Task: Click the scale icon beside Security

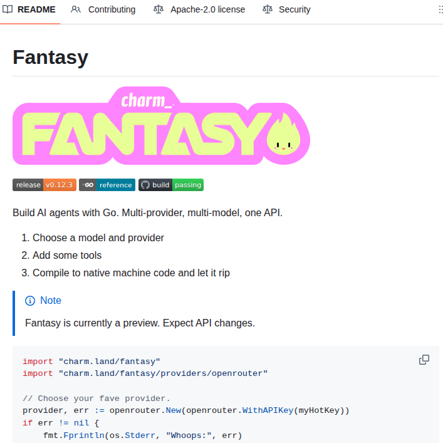Action: [x=268, y=9]
